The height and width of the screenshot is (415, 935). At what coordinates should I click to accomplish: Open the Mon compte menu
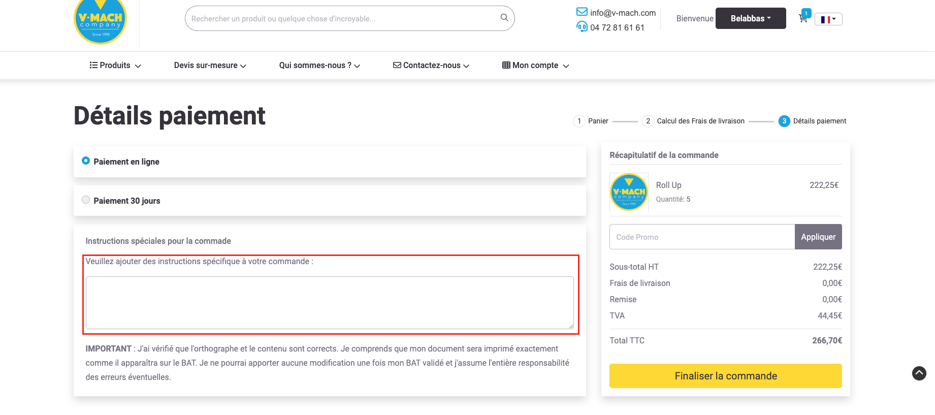[x=535, y=66]
